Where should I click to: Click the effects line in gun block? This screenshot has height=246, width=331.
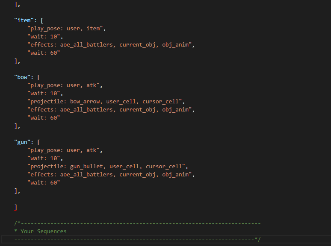109,175
